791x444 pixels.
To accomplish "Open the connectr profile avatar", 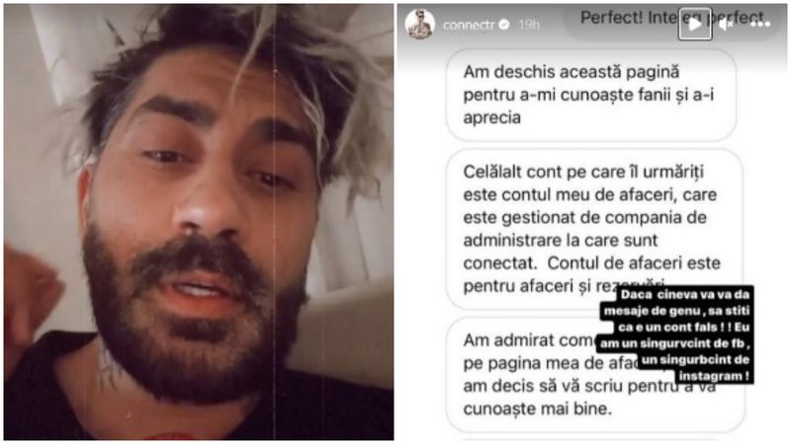I will pyautogui.click(x=419, y=24).
